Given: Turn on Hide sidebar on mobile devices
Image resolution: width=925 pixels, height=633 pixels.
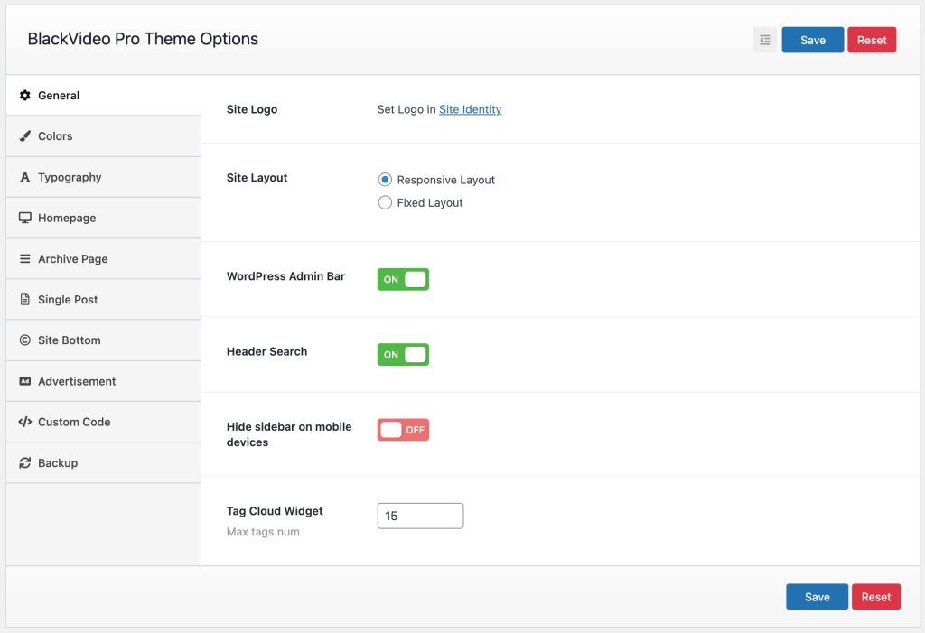Looking at the screenshot, I should pos(403,430).
